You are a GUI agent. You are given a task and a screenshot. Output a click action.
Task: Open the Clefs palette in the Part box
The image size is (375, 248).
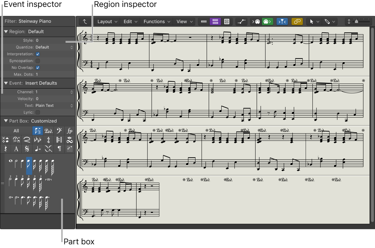click(59, 131)
